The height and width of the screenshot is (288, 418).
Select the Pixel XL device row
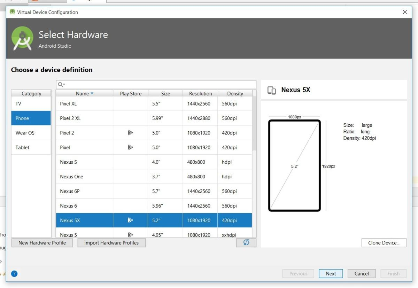[x=154, y=104]
